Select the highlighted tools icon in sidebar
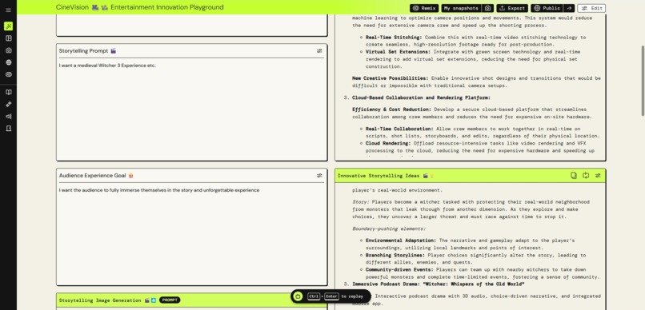645x310 pixels. (x=8, y=26)
